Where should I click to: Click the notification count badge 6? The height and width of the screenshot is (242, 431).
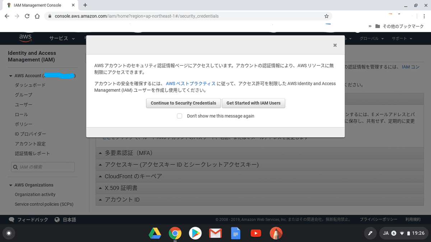(x=394, y=233)
